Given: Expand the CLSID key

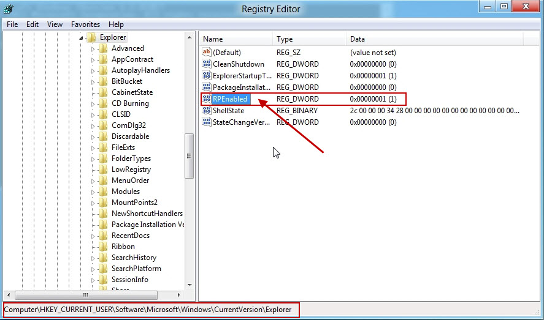Looking at the screenshot, I should click(x=93, y=115).
